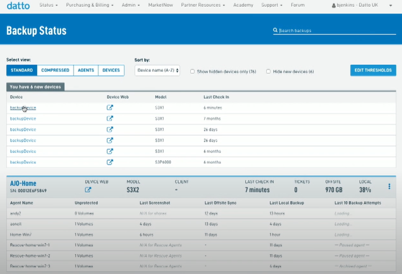The height and width of the screenshot is (274, 402).
Task: Expand the Support menu
Action: click(272, 5)
